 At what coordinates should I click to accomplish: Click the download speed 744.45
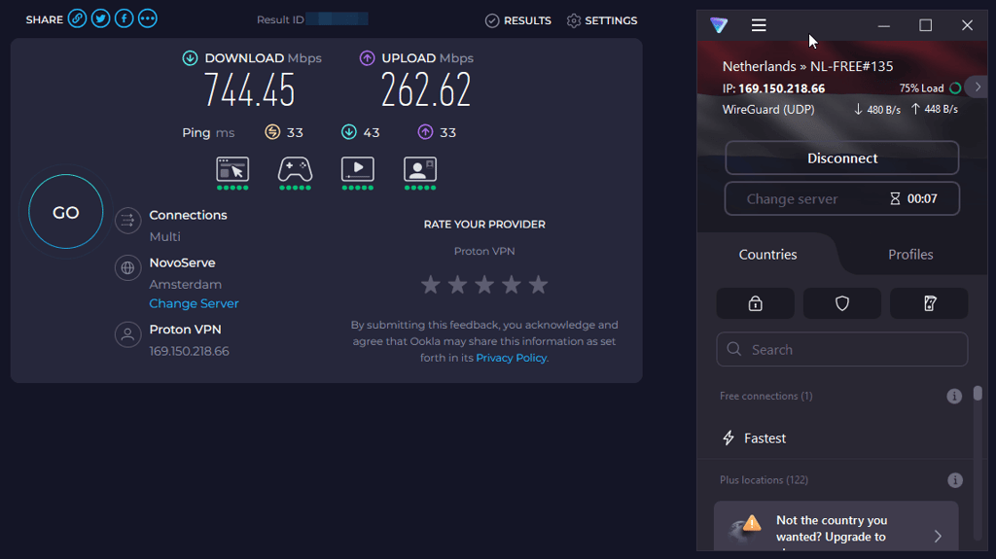coord(249,89)
